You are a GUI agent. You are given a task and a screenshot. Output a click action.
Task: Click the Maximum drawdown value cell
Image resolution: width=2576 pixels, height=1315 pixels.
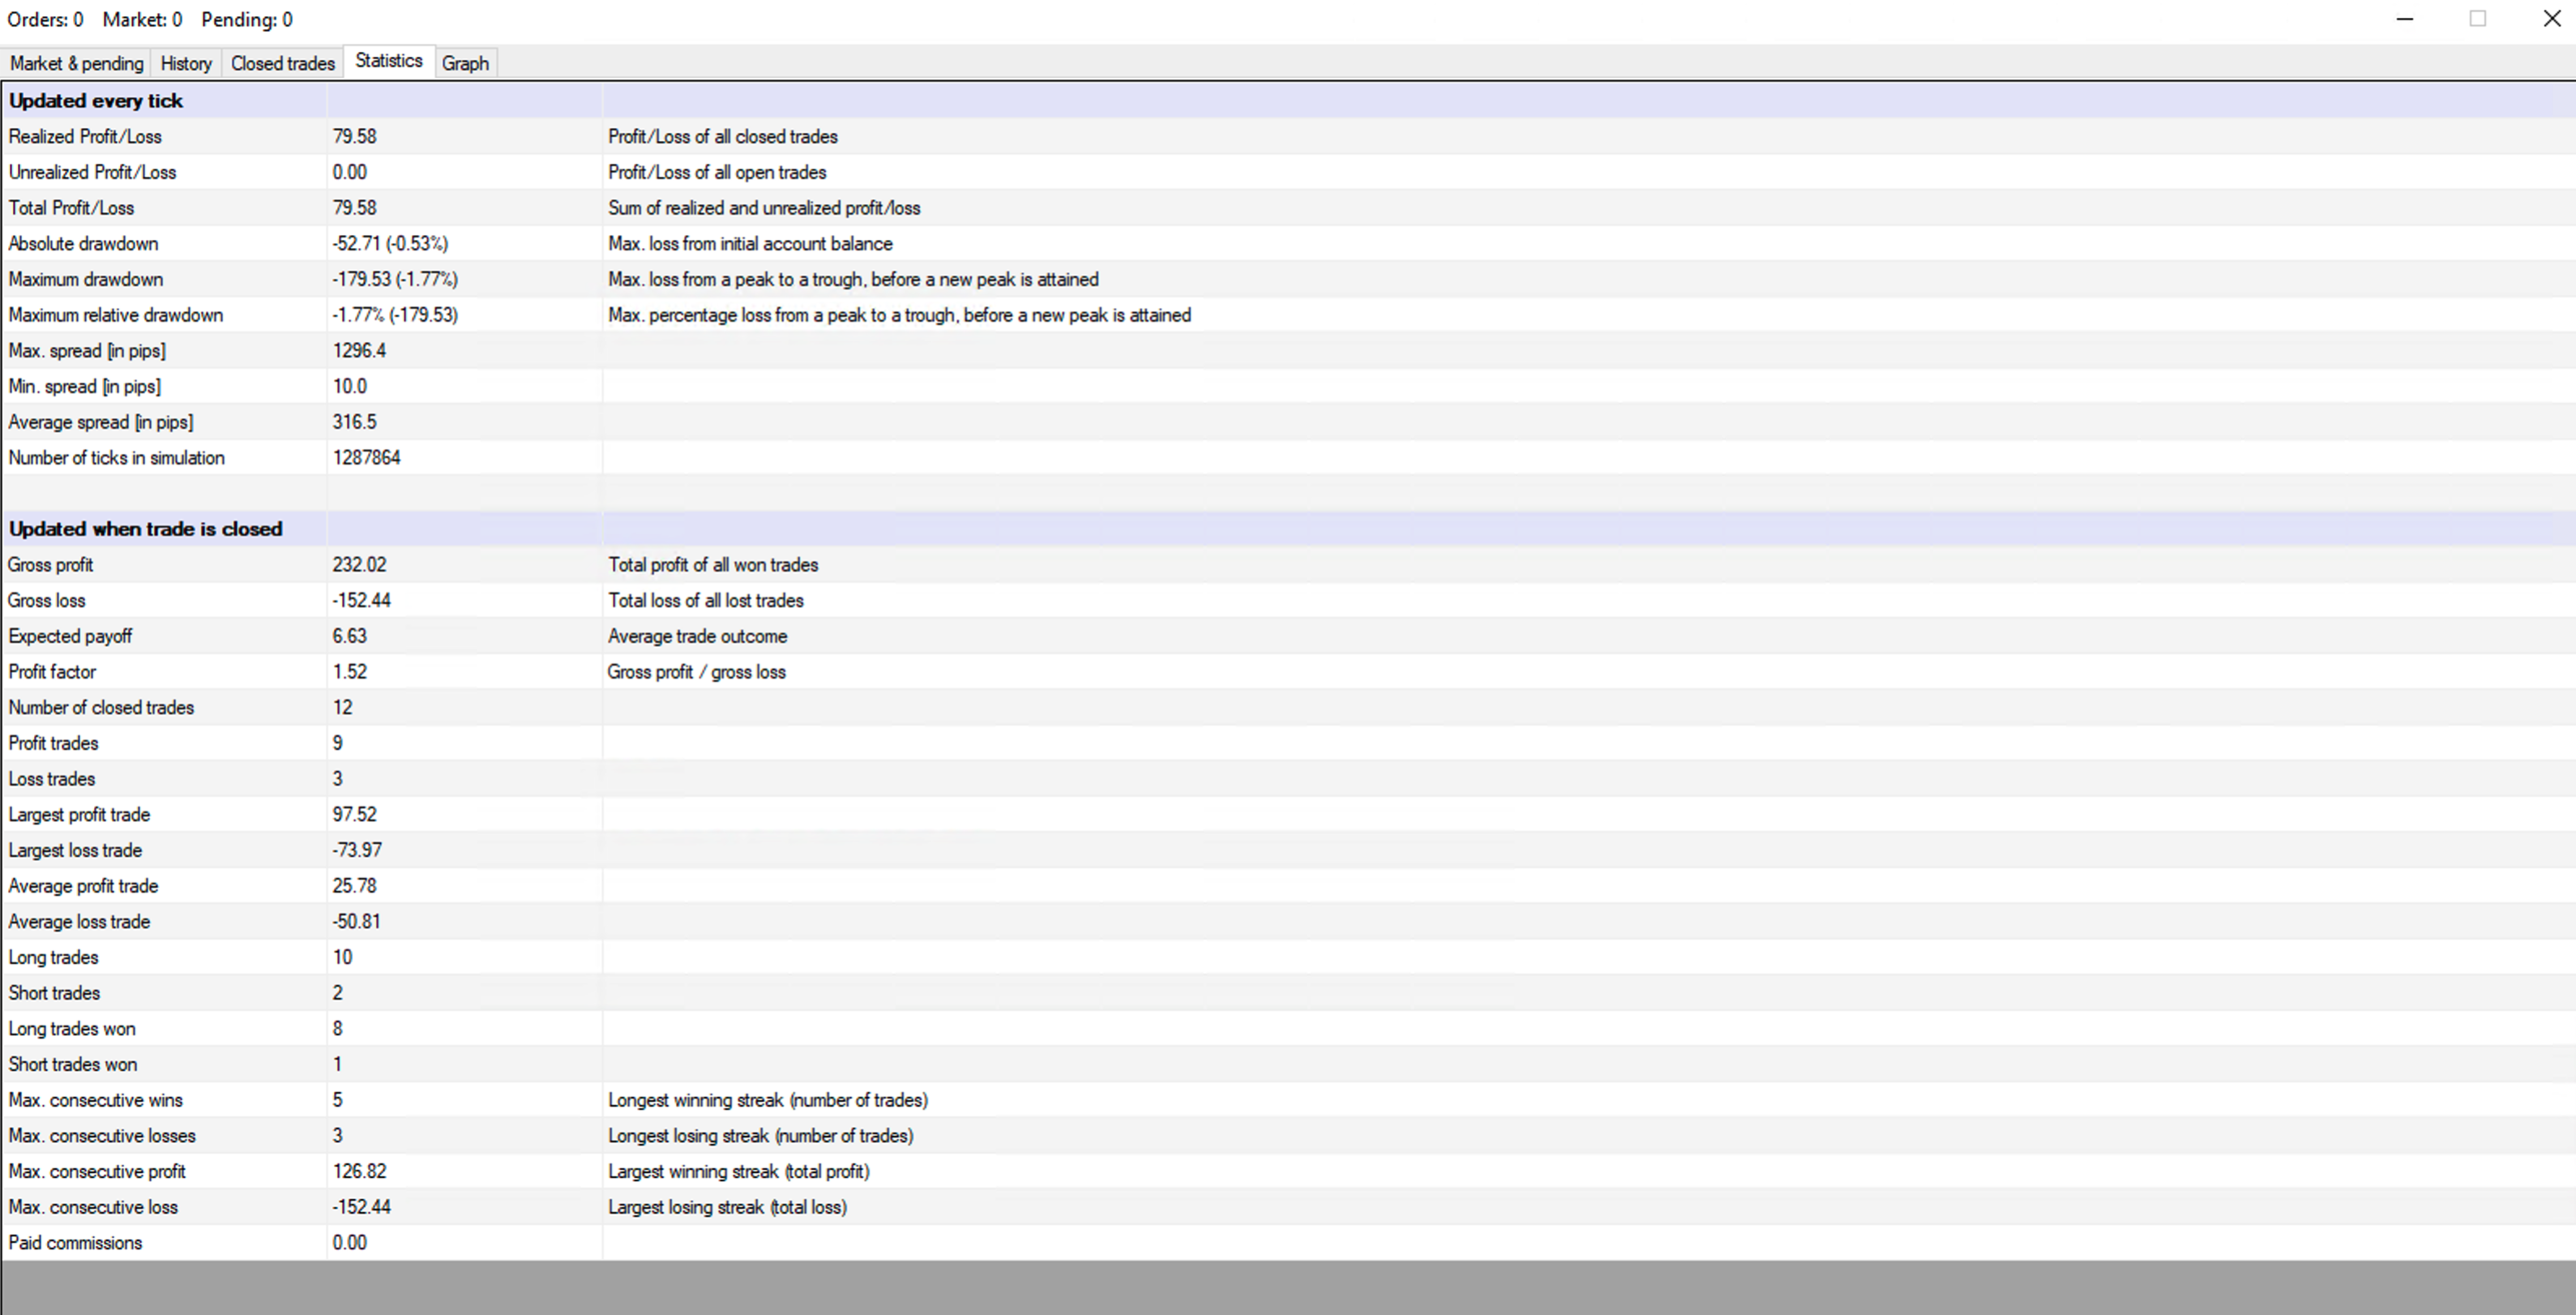(395, 279)
